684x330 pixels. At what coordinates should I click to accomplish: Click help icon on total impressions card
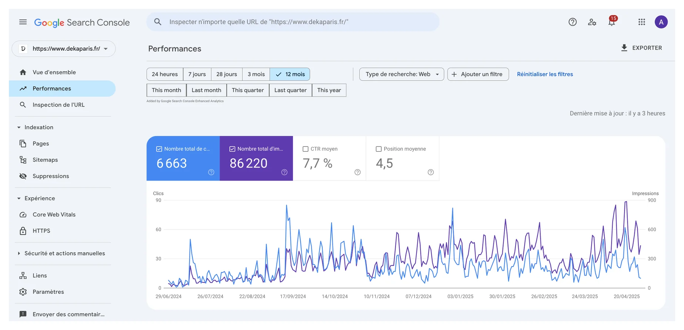pos(284,172)
